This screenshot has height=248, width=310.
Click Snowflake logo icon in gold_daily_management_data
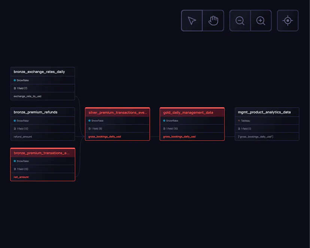(164, 121)
